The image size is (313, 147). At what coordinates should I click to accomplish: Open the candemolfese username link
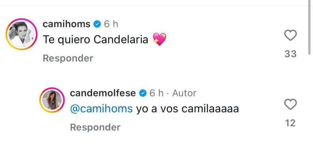pyautogui.click(x=103, y=93)
